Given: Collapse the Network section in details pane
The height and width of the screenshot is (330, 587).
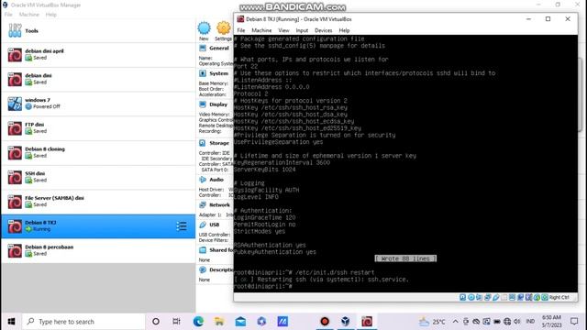Looking at the screenshot, I should click(219, 205).
